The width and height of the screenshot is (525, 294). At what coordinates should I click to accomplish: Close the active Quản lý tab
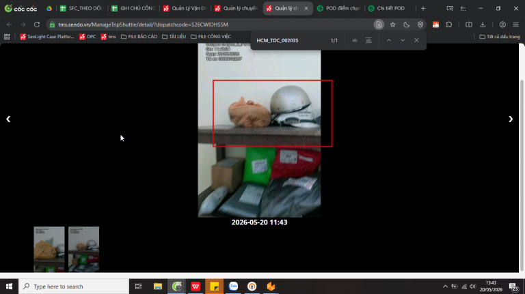point(306,8)
